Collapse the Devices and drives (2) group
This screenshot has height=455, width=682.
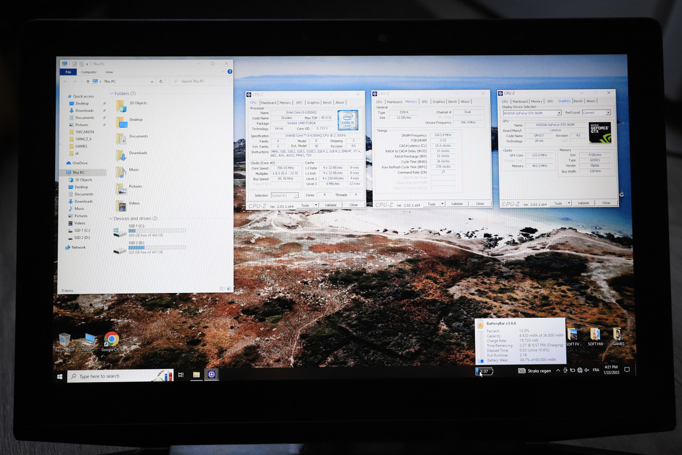111,218
